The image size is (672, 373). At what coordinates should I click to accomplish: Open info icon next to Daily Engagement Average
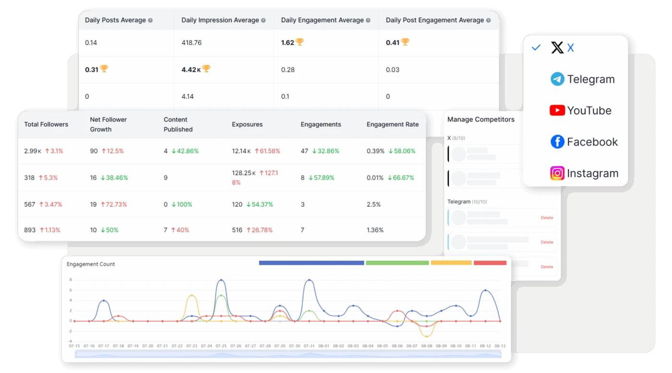click(x=368, y=21)
